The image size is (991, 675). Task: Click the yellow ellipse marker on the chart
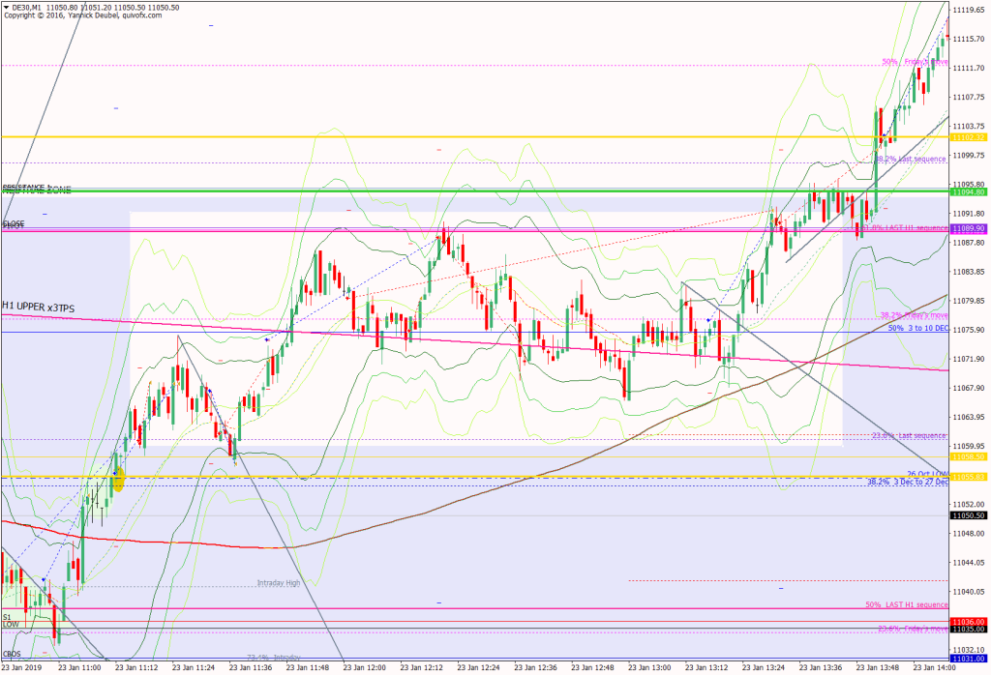click(x=119, y=480)
